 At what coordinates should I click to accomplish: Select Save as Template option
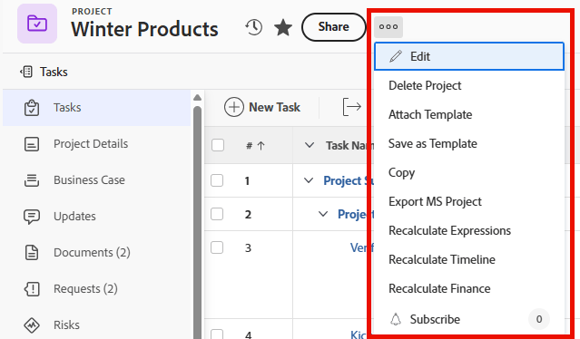click(469, 143)
